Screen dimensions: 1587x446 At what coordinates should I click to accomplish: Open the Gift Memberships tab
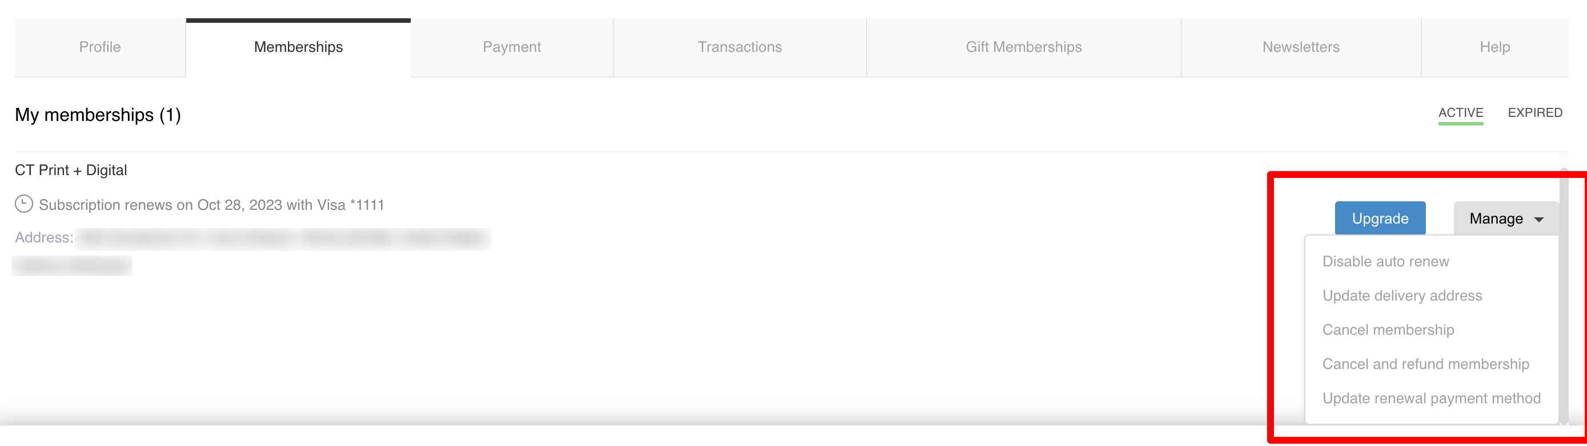(1023, 47)
